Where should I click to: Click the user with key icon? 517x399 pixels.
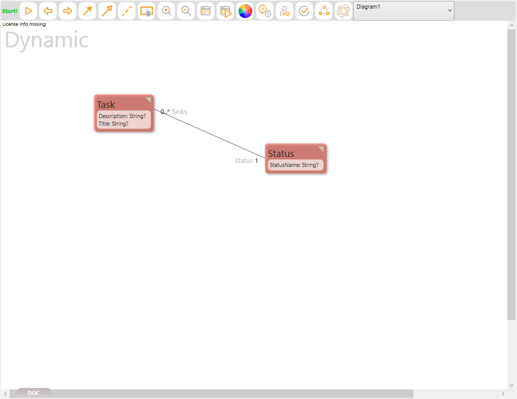pos(285,11)
